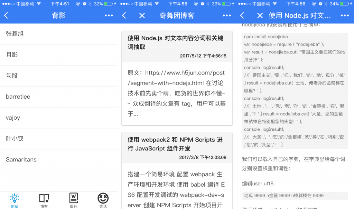This screenshot has height=209, width=354.
Task: Close the 奇舞团博客 page with the X icon
Action: [142, 16]
